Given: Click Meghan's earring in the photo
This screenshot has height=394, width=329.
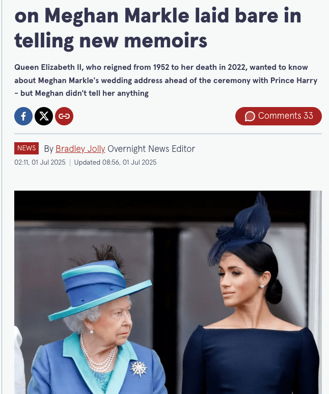Looking at the screenshot, I should coord(262,286).
